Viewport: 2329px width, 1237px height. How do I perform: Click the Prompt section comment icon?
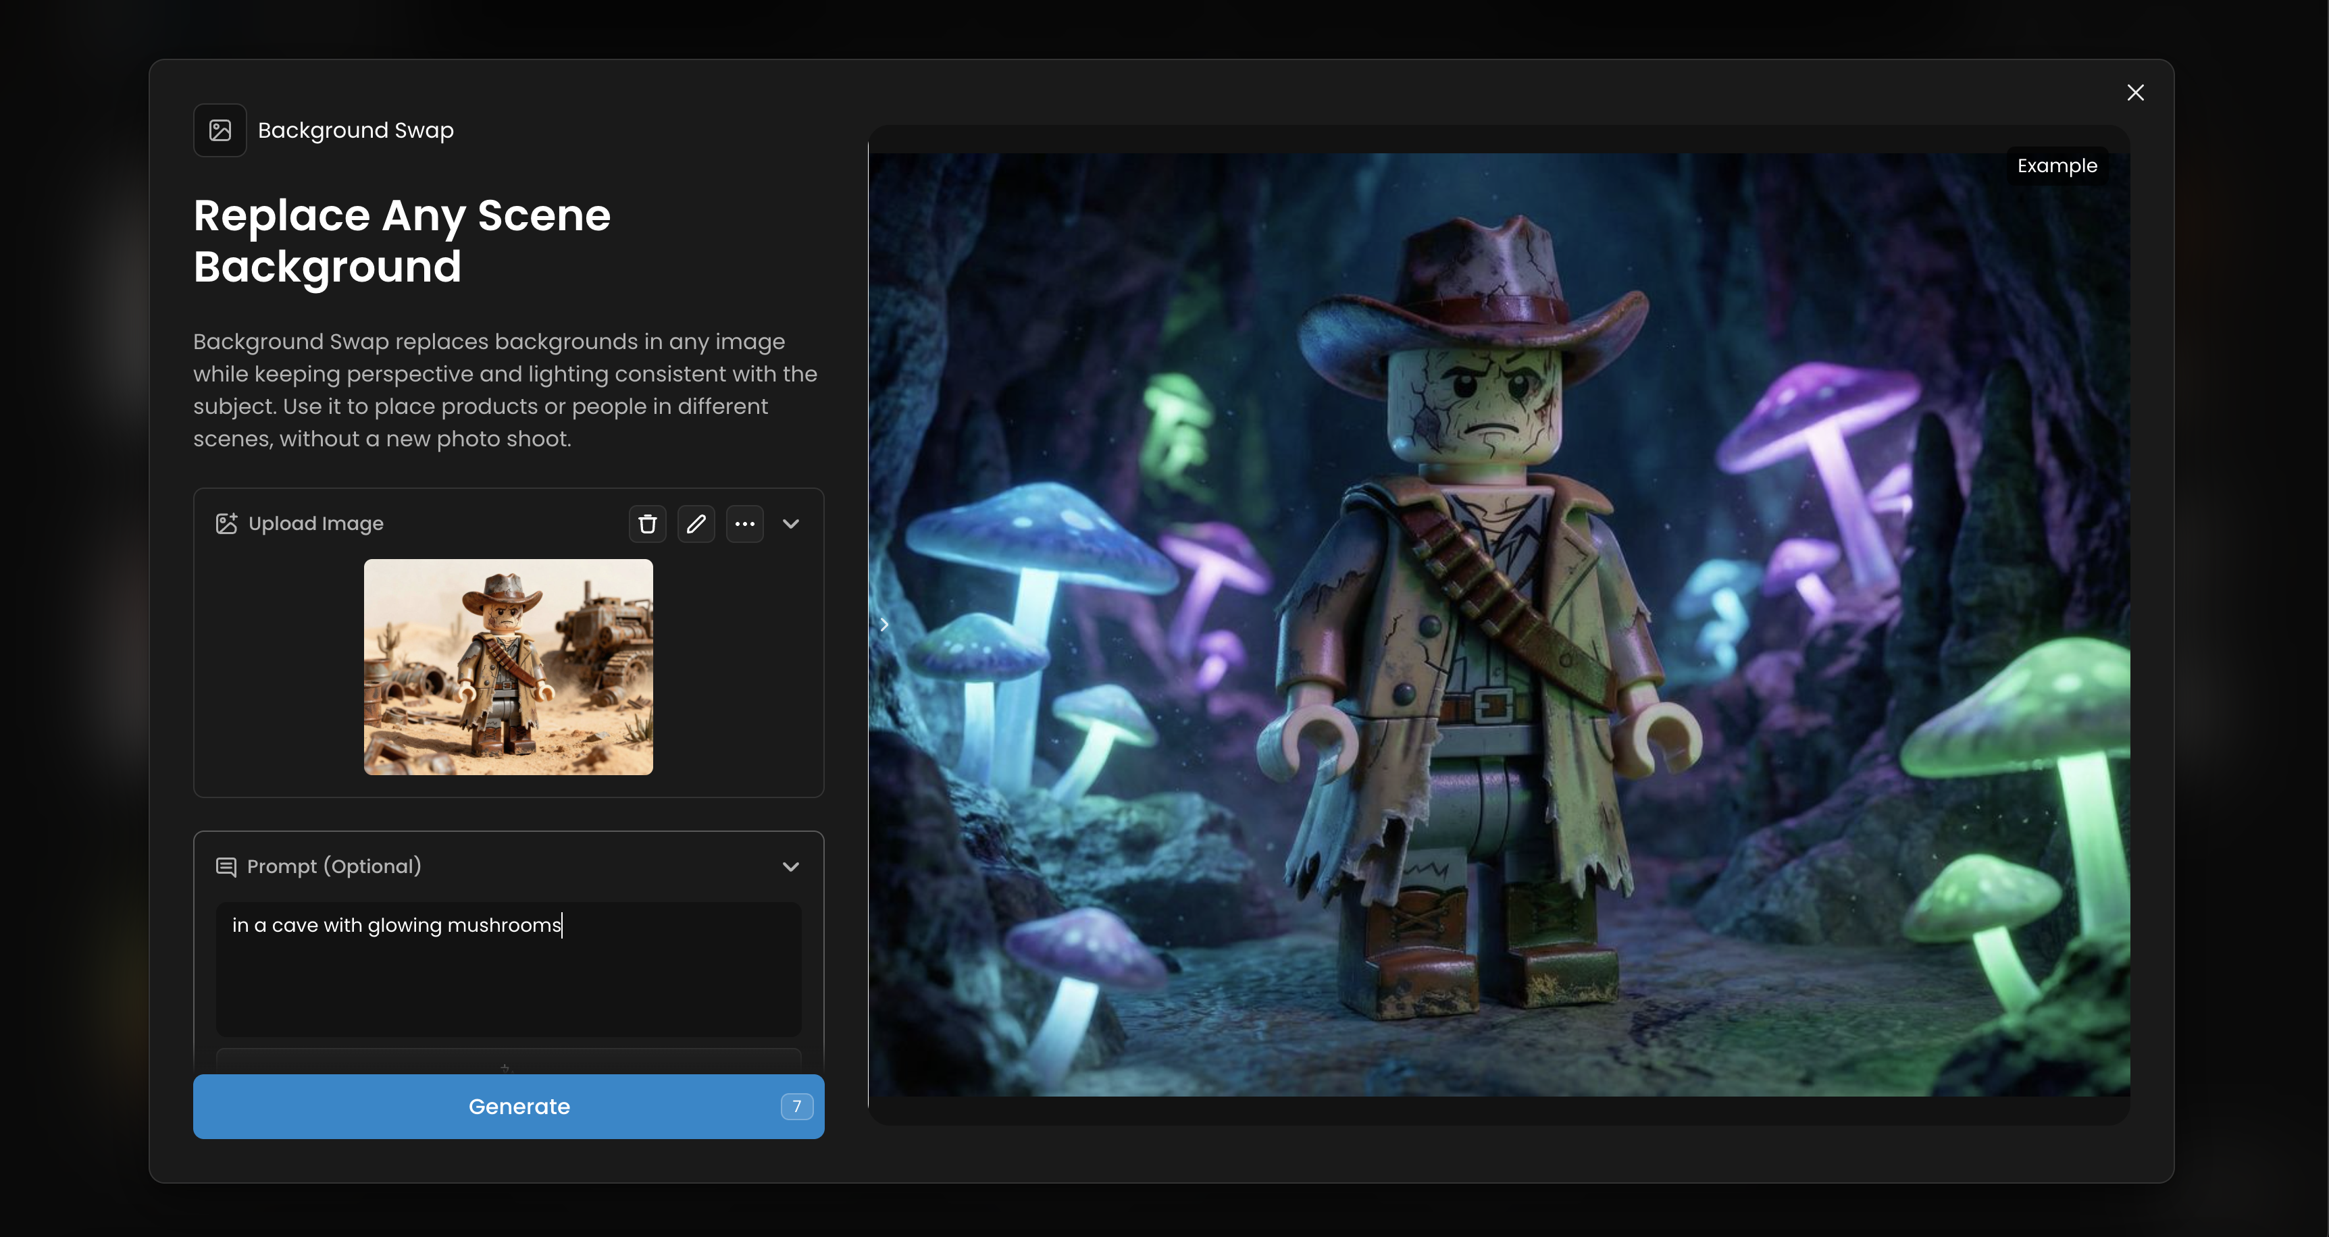point(226,866)
